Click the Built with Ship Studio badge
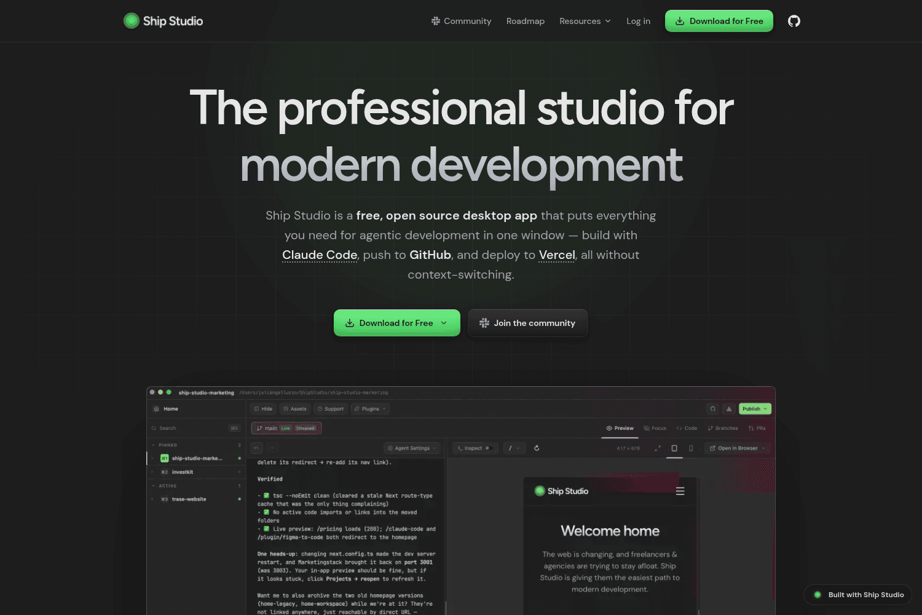This screenshot has width=922, height=615. 858,595
